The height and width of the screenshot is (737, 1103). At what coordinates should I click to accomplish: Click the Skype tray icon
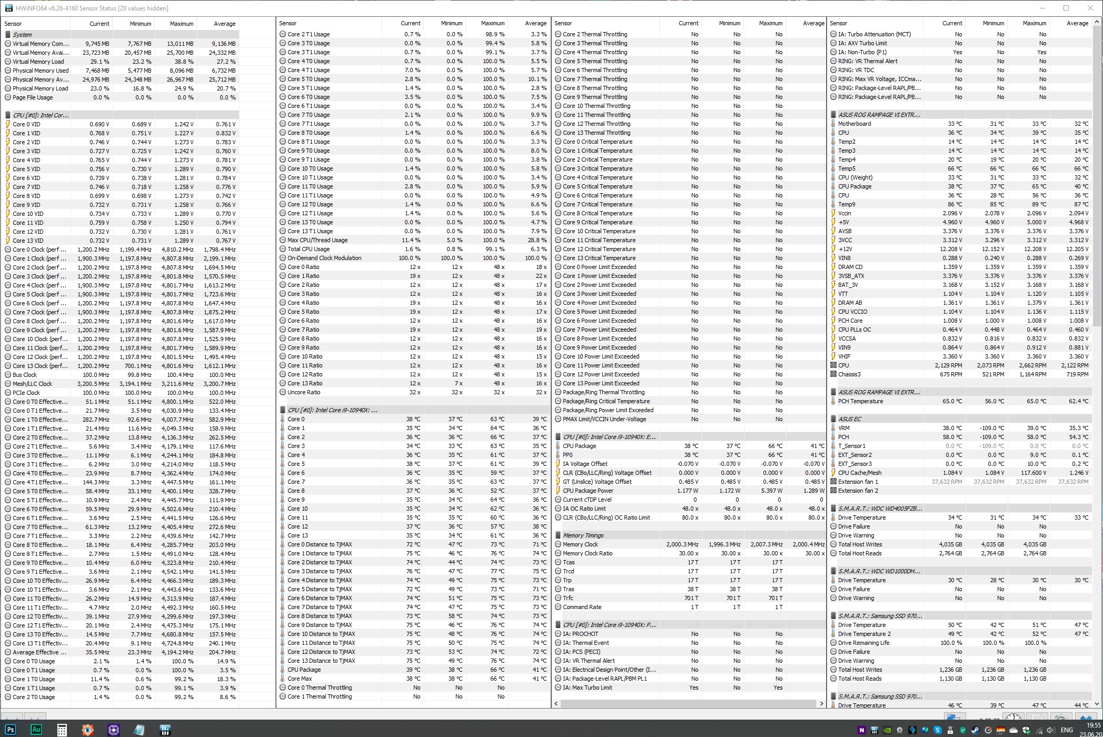tap(938, 730)
